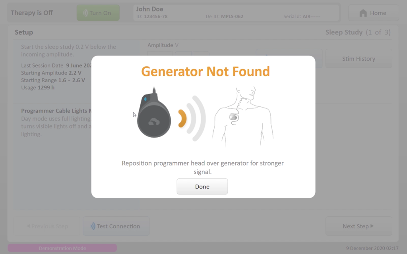Viewport: 407px width, 254px height.
Task: Select the John Doe patient info bar
Action: tap(236, 13)
